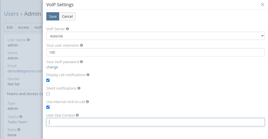Close the VoIP Settings dialog
This screenshot has height=139, width=268.
point(262,4)
